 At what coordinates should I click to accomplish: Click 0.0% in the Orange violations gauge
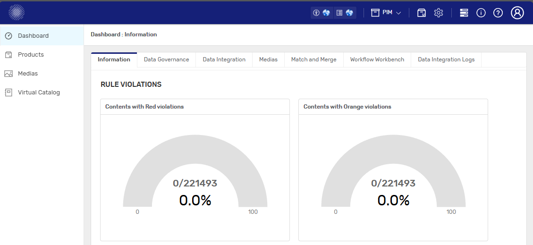(393, 201)
